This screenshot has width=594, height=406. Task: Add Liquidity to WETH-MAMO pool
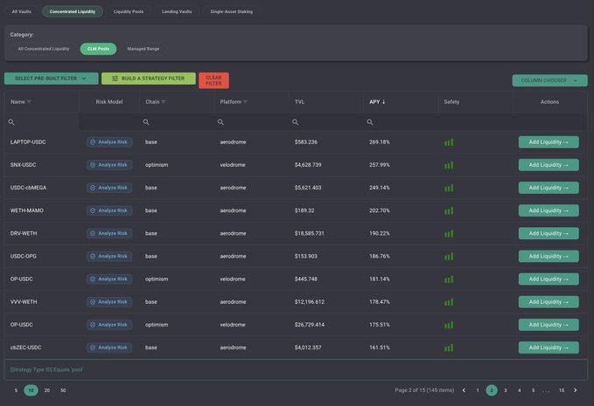click(549, 210)
